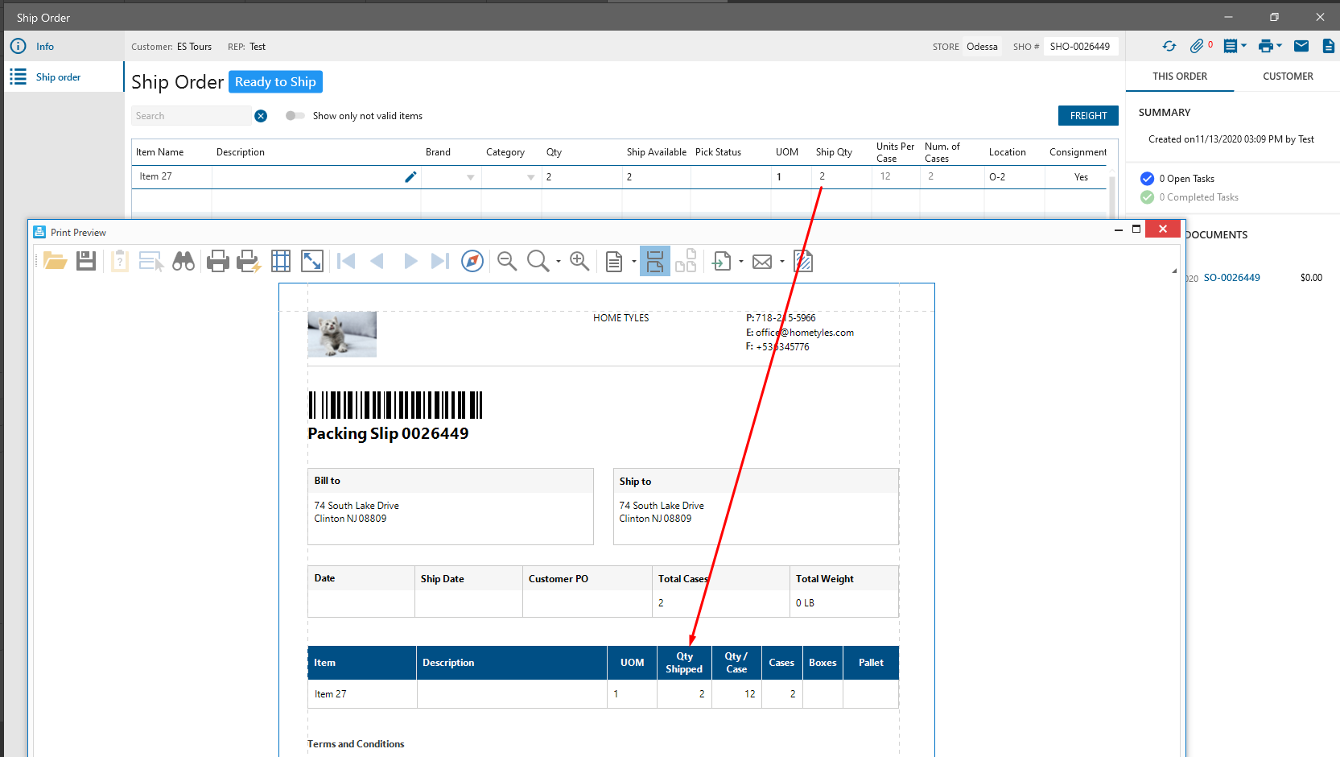Click the paperclip attachments icon
Screen dimensions: 1340x757
click(1197, 46)
